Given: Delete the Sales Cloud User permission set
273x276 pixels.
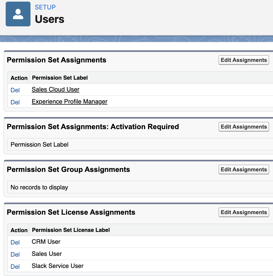Looking at the screenshot, I should click(x=15, y=90).
